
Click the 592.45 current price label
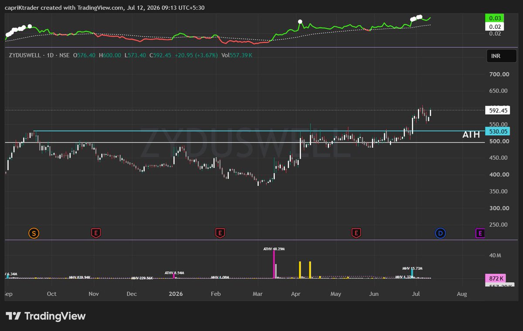coord(497,110)
